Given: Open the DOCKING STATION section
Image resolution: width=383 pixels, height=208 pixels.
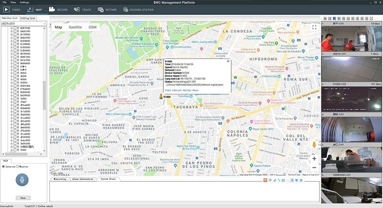Looking at the screenshot, I should pyautogui.click(x=139, y=10).
